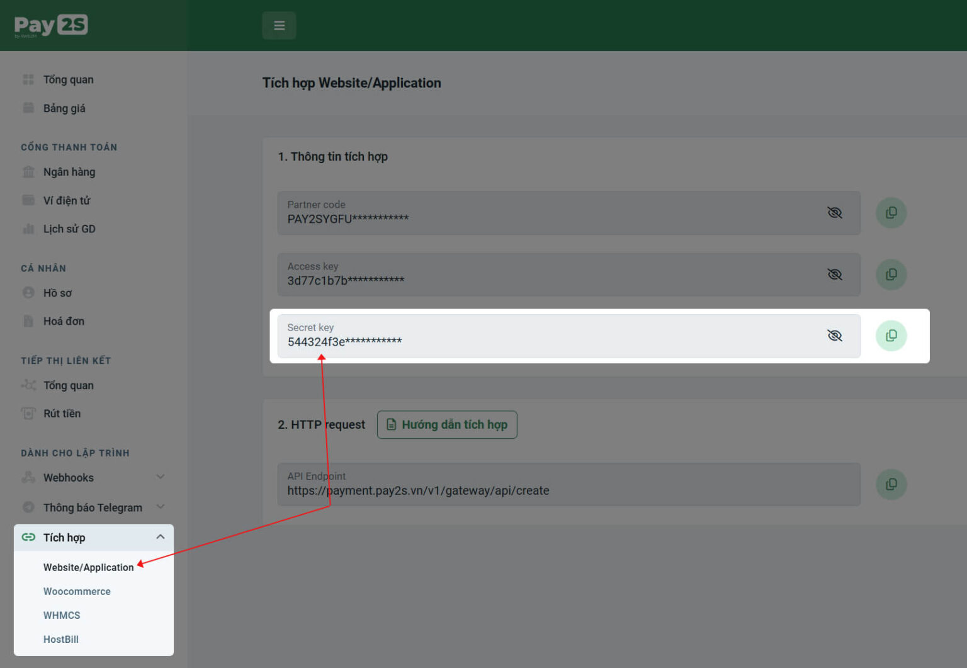Open the Hướng dẫn tích hợp guide
This screenshot has width=967, height=668.
pyautogui.click(x=447, y=425)
